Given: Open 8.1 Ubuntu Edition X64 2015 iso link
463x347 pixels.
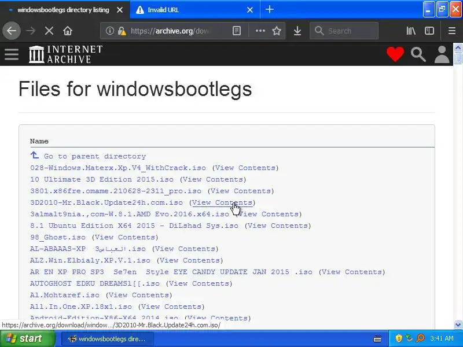Looking at the screenshot, I should point(134,226).
